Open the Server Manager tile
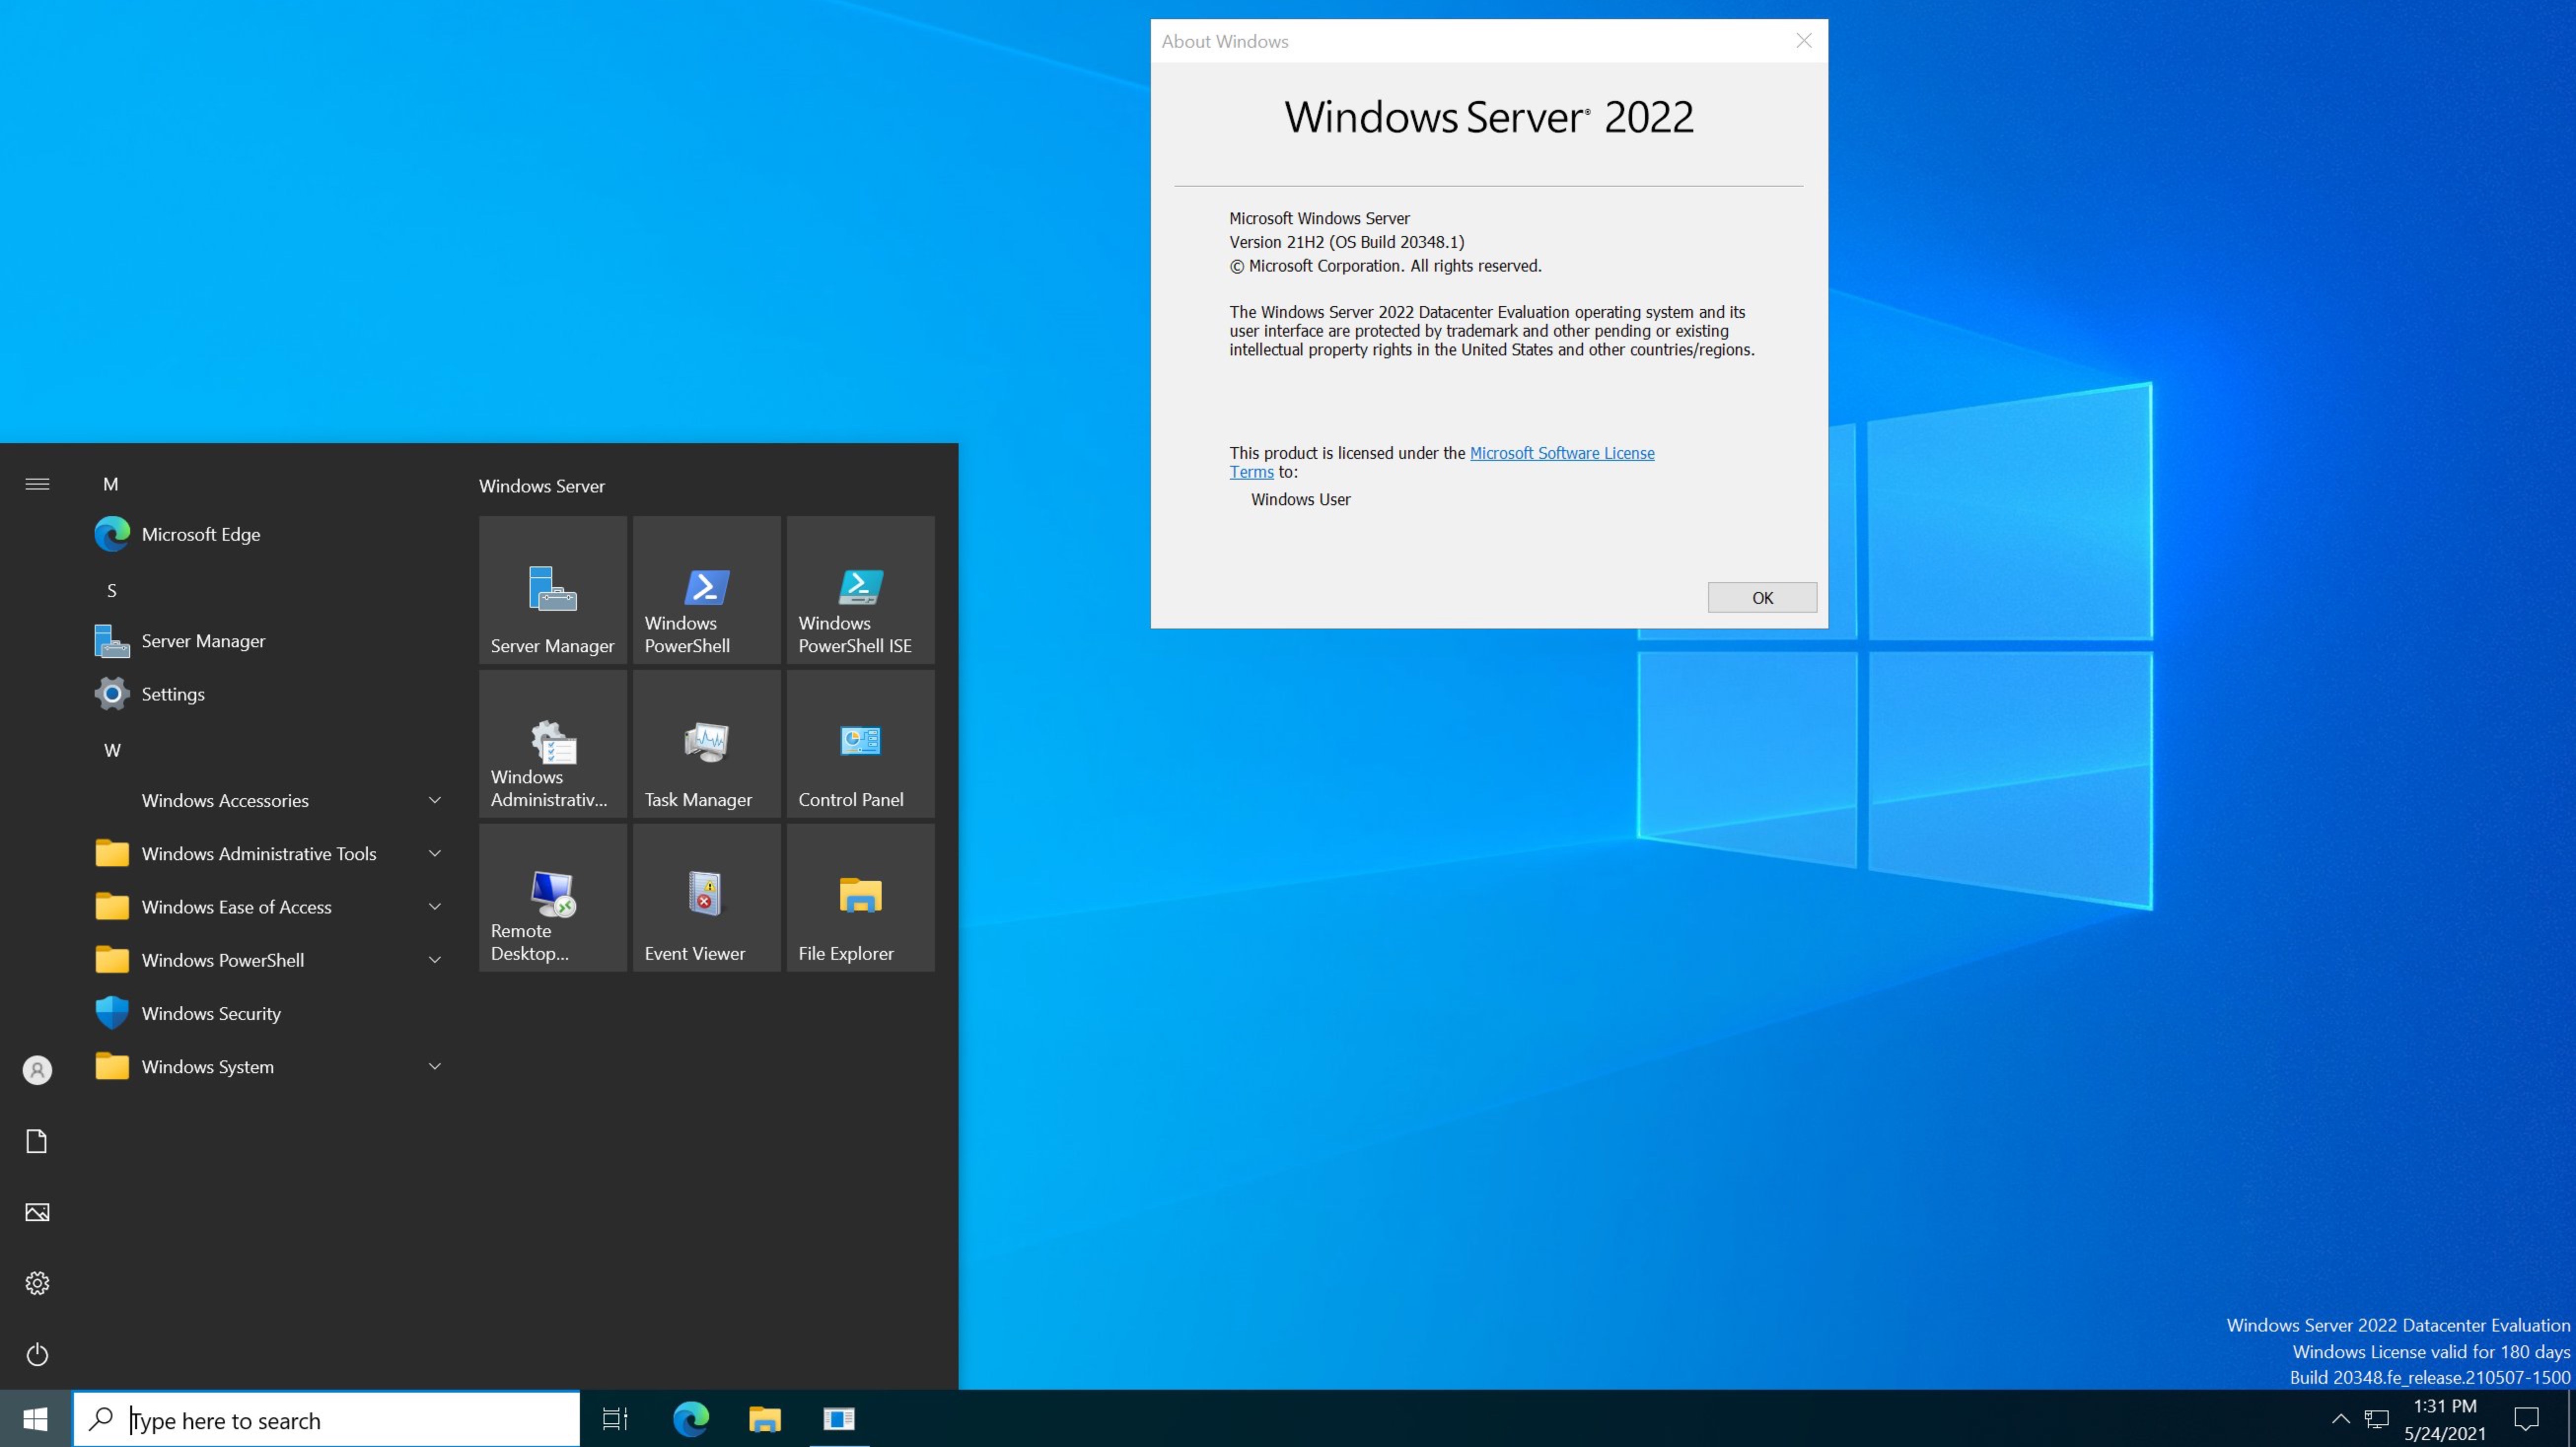Screen dimensions: 2576x1447 click(x=552, y=590)
